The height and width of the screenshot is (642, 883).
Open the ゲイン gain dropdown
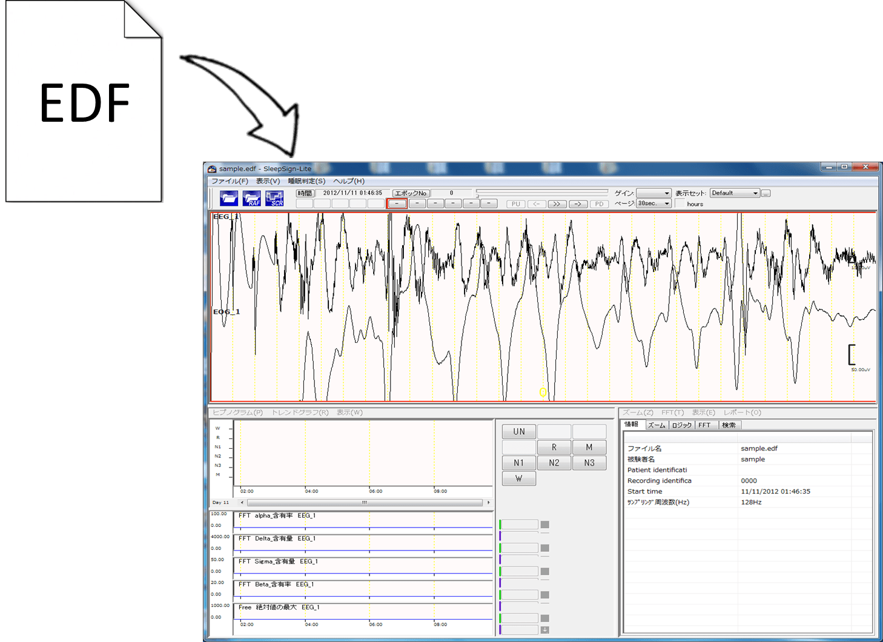(653, 193)
